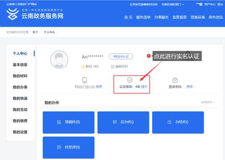Select 我的快递 in the sidebar
The image size is (225, 160).
pyautogui.click(x=20, y=98)
